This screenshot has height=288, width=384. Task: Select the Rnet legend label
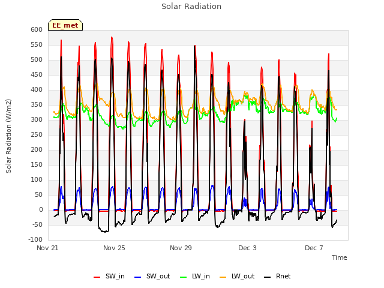click(x=283, y=276)
